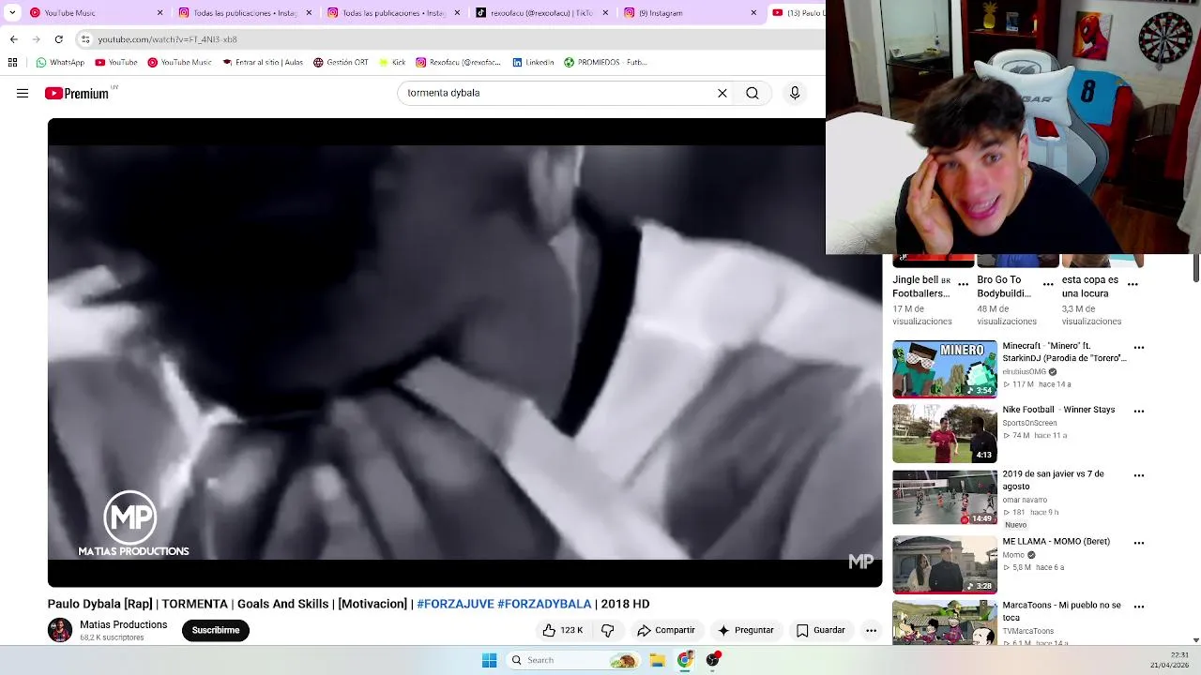The height and width of the screenshot is (675, 1201).
Task: Open Minecraft Minero video thumbnail
Action: tap(945, 369)
